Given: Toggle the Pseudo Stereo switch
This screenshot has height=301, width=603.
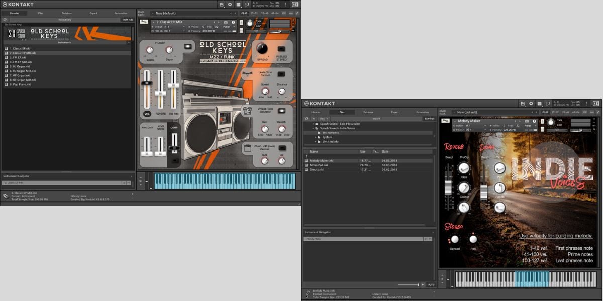Looking at the screenshot, I should 281,49.
